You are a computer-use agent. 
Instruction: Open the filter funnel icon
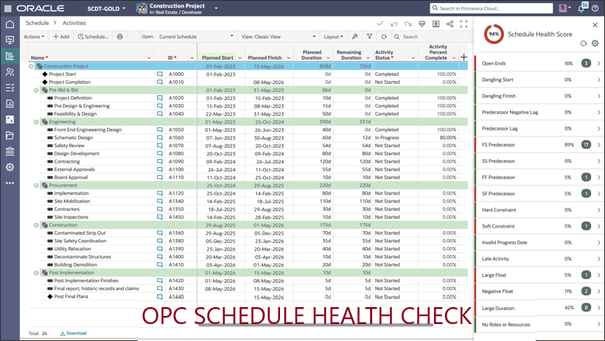(369, 36)
